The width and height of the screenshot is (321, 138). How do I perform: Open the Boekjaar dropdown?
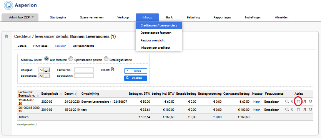[44, 70]
